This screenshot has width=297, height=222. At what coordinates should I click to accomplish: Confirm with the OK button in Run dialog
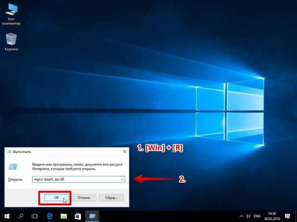click(56, 198)
